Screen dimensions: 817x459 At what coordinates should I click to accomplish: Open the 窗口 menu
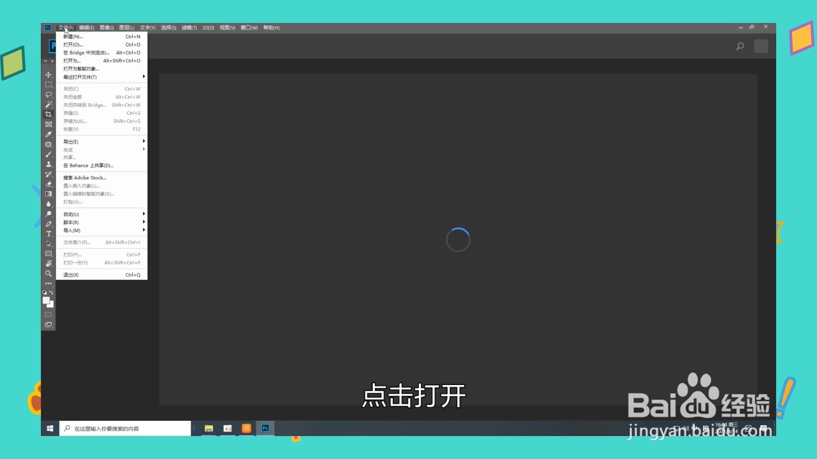[x=248, y=28]
